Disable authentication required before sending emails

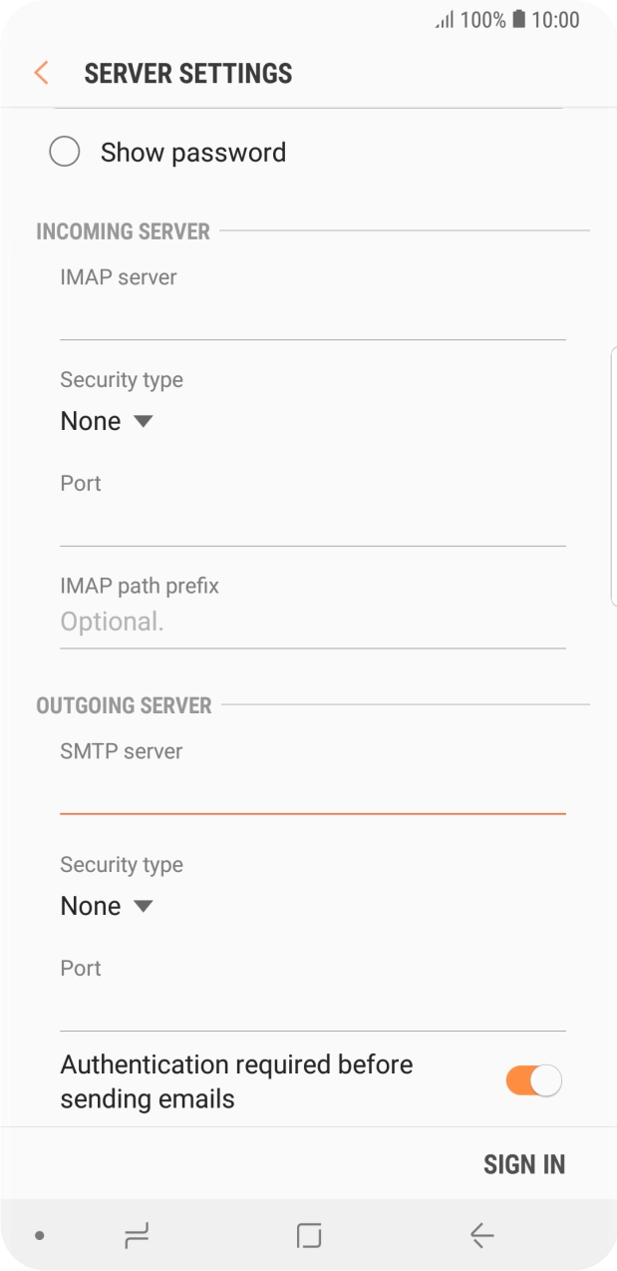click(533, 1080)
